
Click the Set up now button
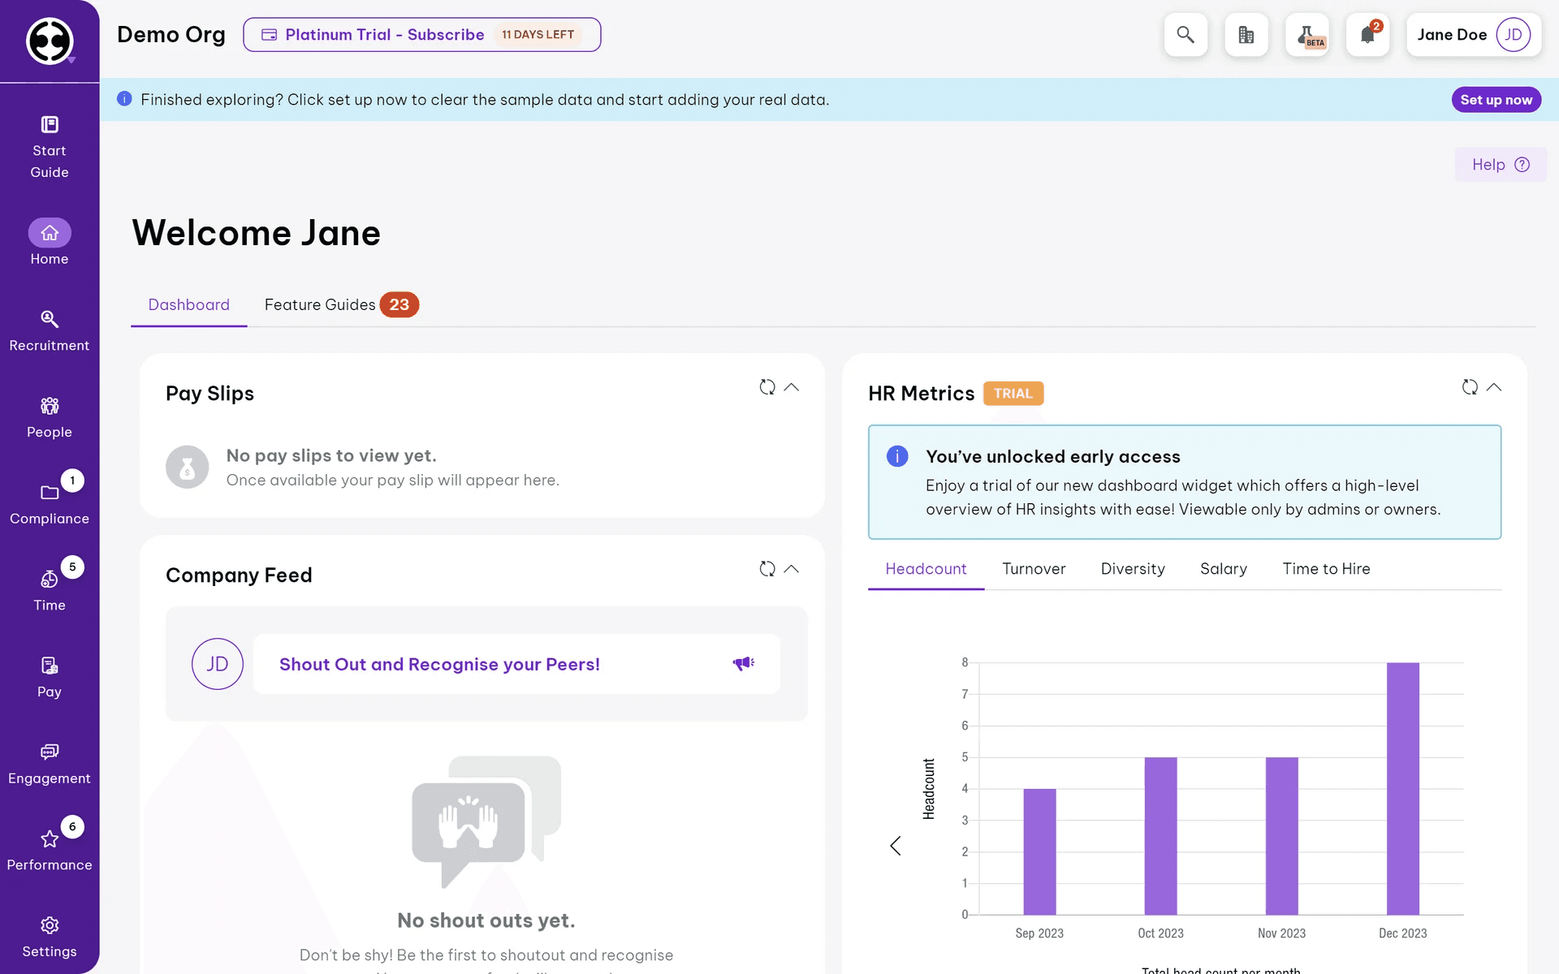(1496, 100)
